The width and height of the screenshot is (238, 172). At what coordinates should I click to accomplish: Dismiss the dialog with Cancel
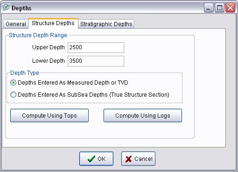[139, 159]
